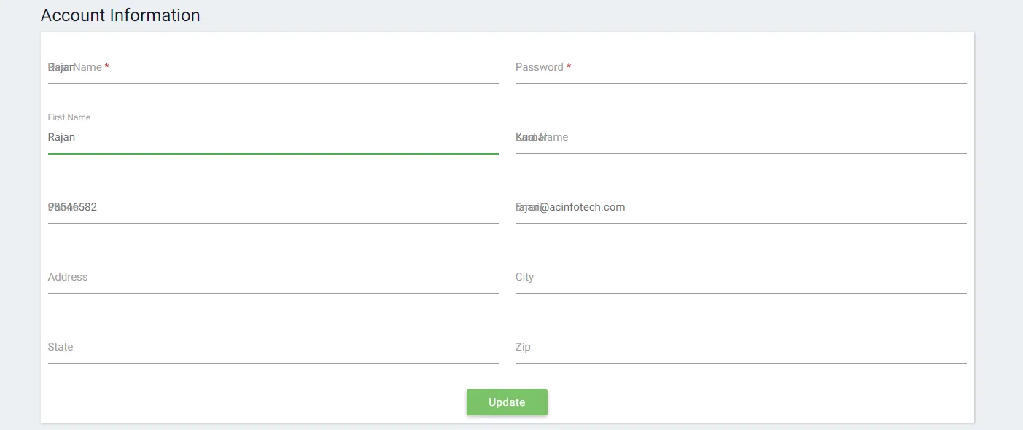Click the City placeholder label
This screenshot has width=1023, height=430.
coord(524,277)
